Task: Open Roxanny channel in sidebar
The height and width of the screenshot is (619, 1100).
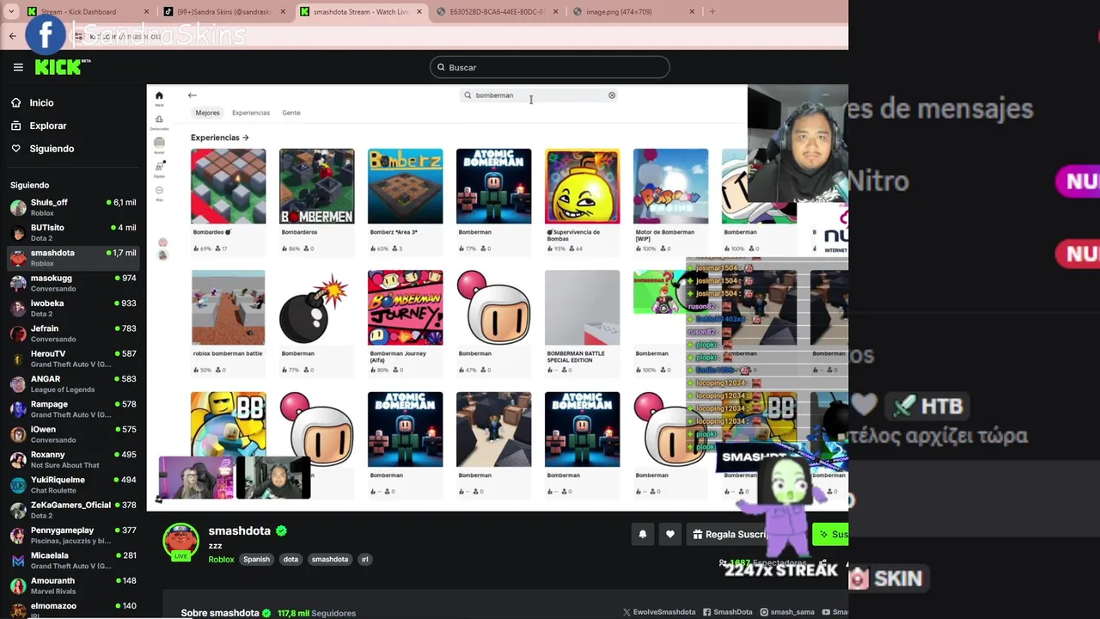Action: coord(73,459)
